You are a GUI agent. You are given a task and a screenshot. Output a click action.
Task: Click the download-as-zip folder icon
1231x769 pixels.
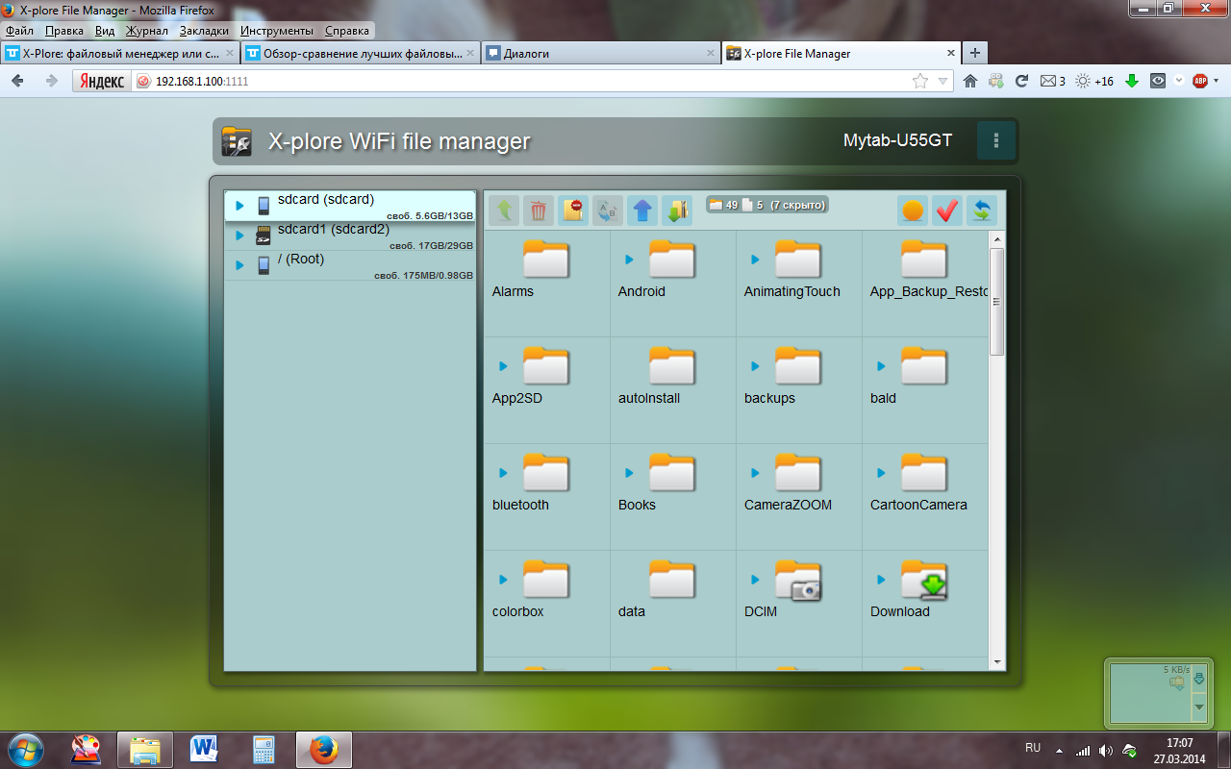pyautogui.click(x=677, y=211)
